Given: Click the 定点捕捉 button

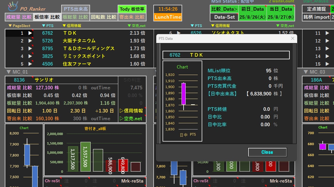Looking at the screenshot, I should tap(316, 9).
